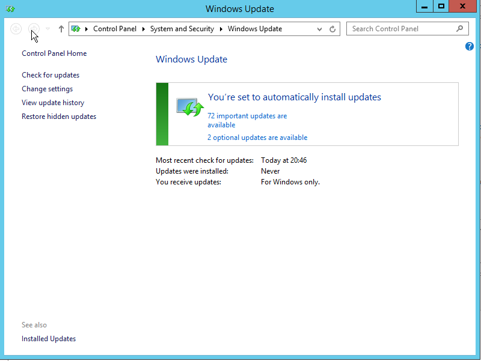The width and height of the screenshot is (481, 361).
Task: Go up one level with the up arrow
Action: [x=61, y=29]
